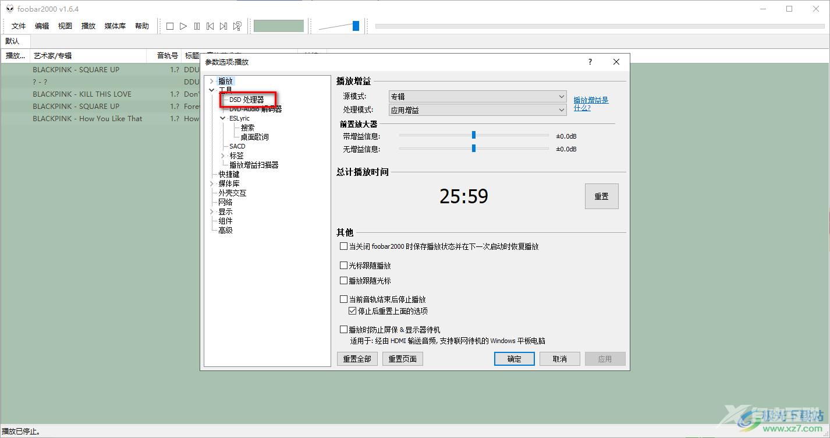Image resolution: width=830 pixels, height=438 pixels.
Task: Click the playback seek bar
Action: 600,26
